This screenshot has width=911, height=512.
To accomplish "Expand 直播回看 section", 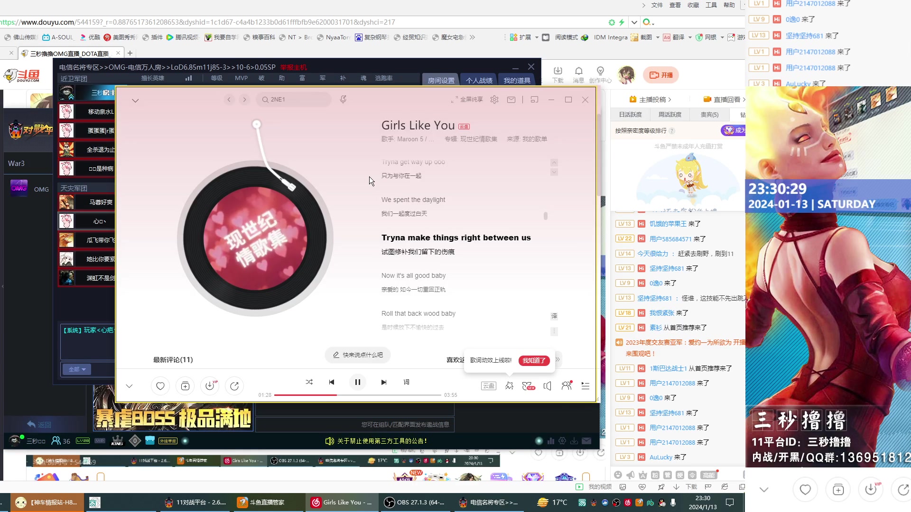I will tap(724, 100).
